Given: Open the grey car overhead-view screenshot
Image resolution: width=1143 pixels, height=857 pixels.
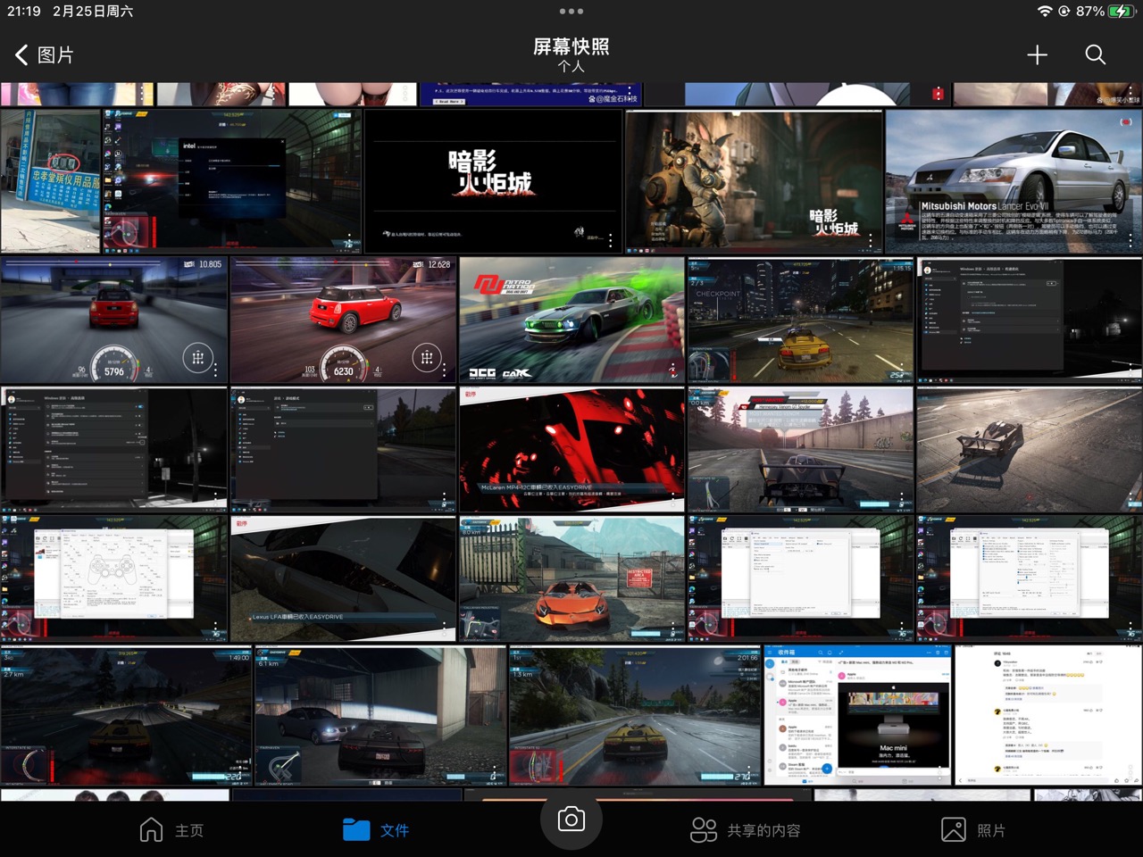Looking at the screenshot, I should pyautogui.click(x=1030, y=449).
